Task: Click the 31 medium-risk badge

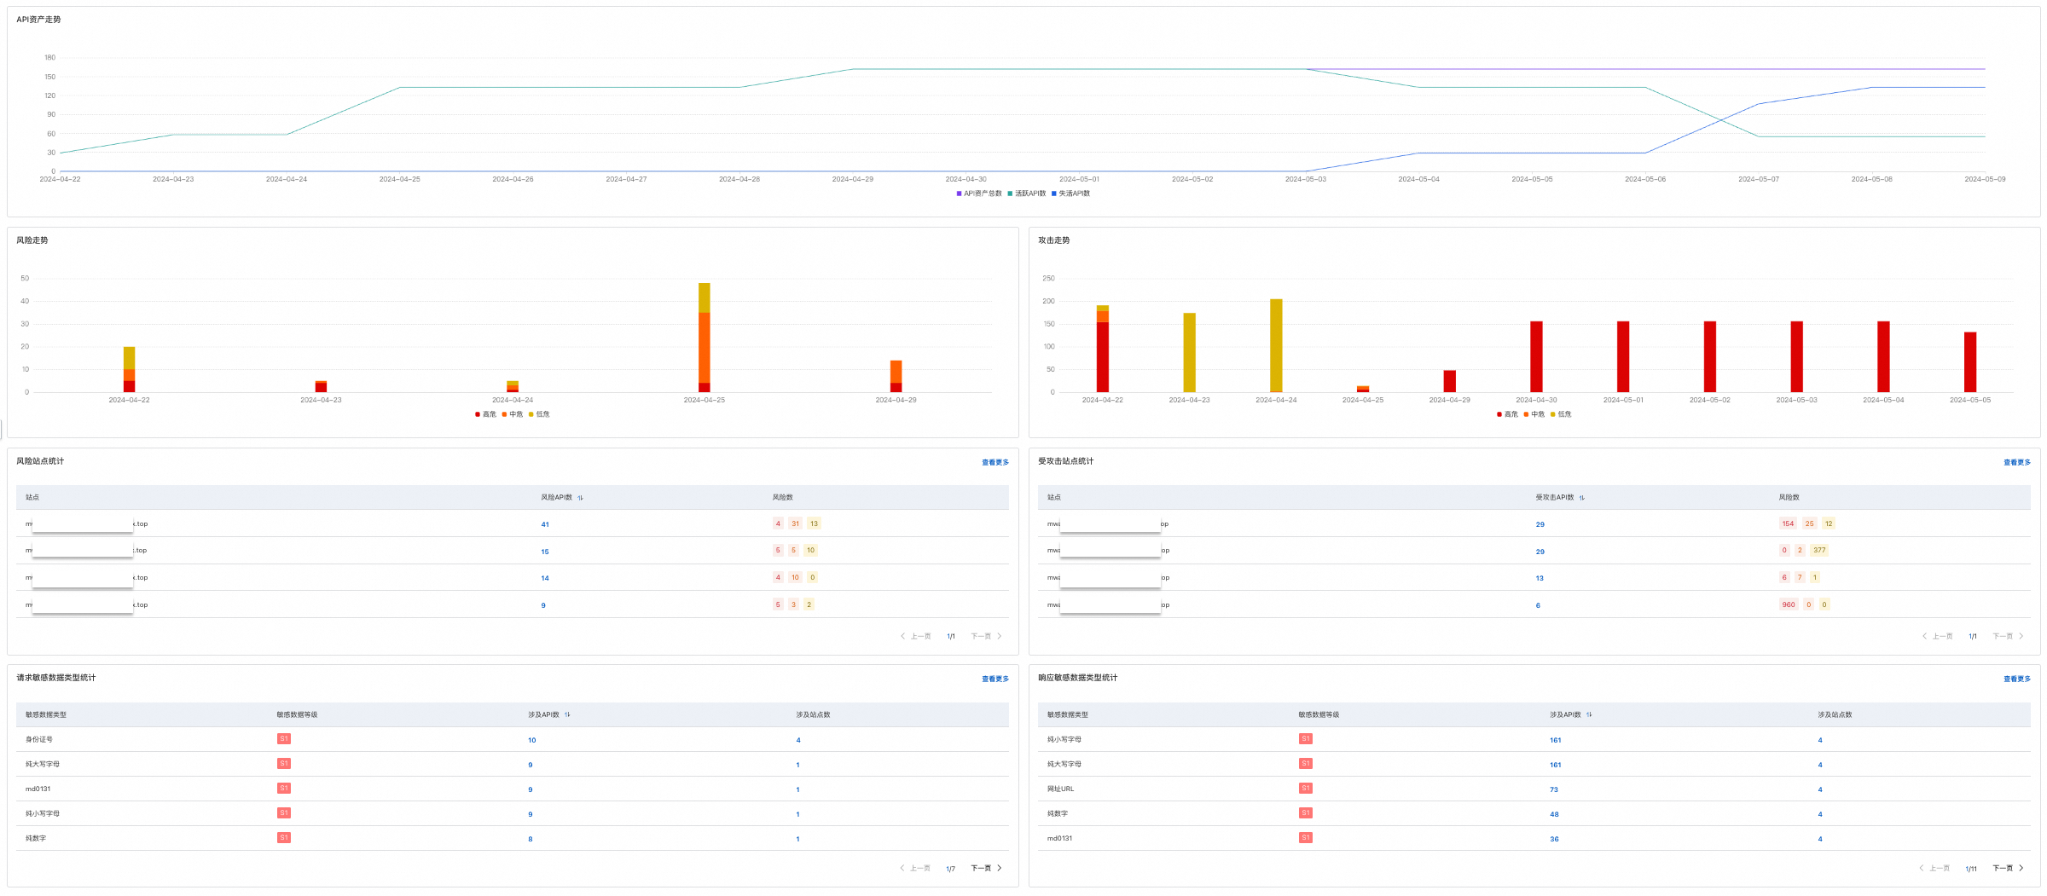Action: pos(795,524)
